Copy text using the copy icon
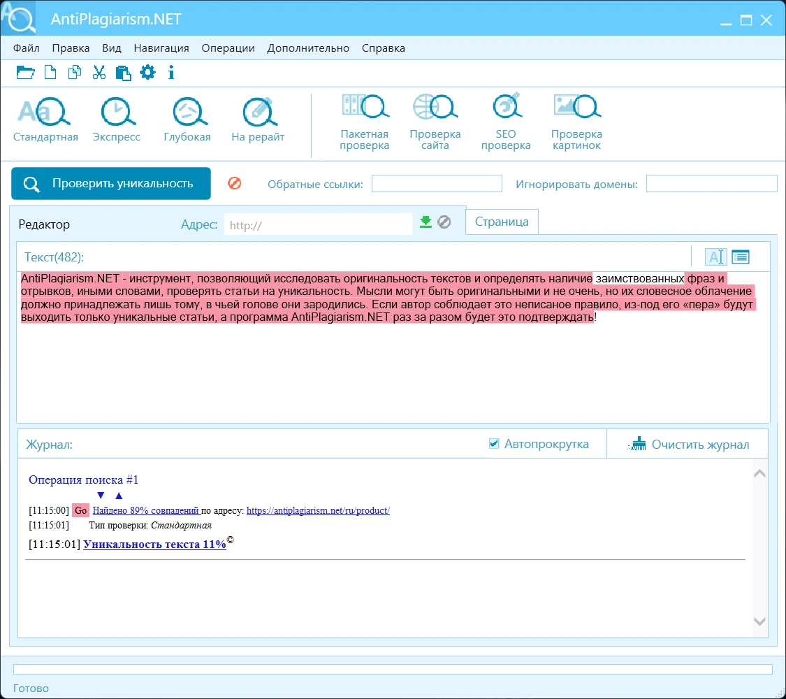Viewport: 786px width, 699px height. 75,73
